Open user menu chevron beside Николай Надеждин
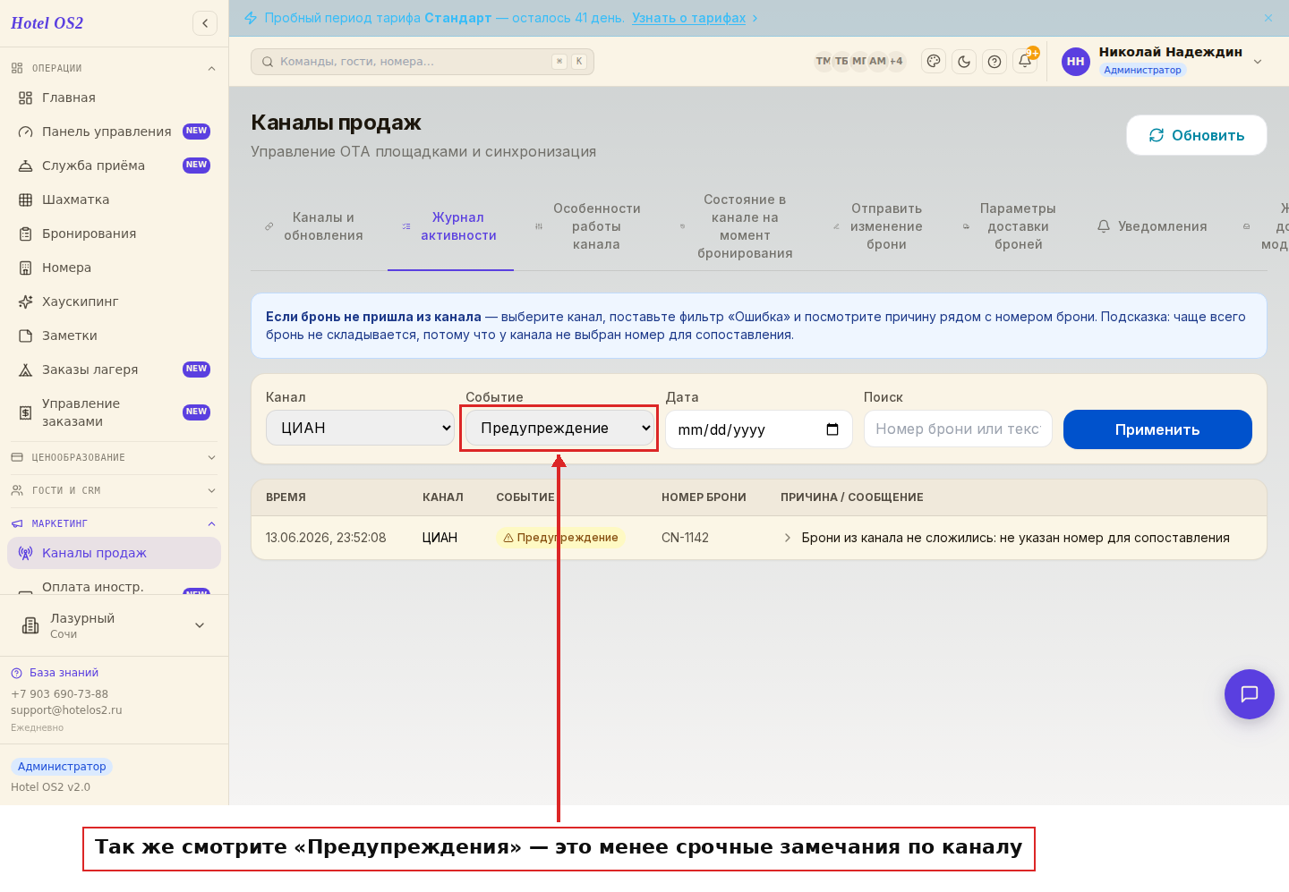Viewport: 1289px width, 892px height. pyautogui.click(x=1258, y=62)
